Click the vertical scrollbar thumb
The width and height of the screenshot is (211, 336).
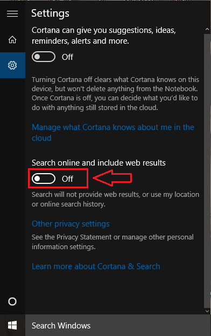tap(207, 170)
